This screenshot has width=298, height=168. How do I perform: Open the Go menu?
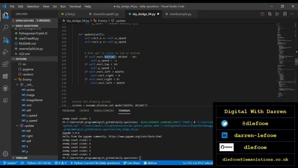(x=55, y=6)
